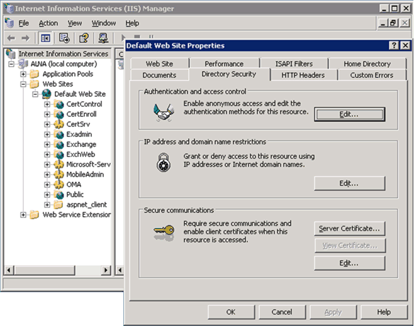The width and height of the screenshot is (414, 326).
Task: Click OK in Default Web Site Properties
Action: click(231, 312)
